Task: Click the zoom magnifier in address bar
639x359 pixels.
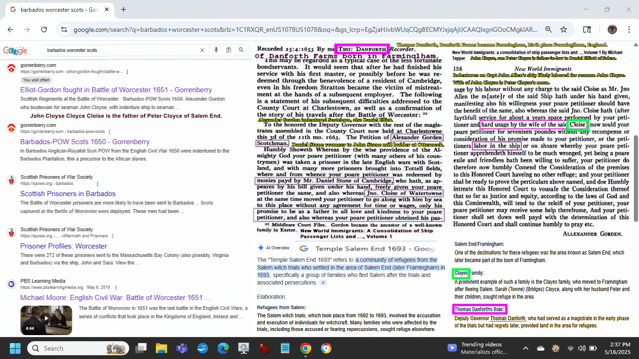Action: pos(548,29)
